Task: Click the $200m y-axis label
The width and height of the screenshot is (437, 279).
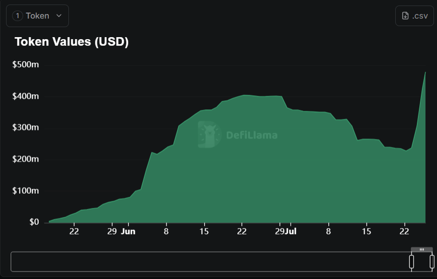Action: [25, 159]
